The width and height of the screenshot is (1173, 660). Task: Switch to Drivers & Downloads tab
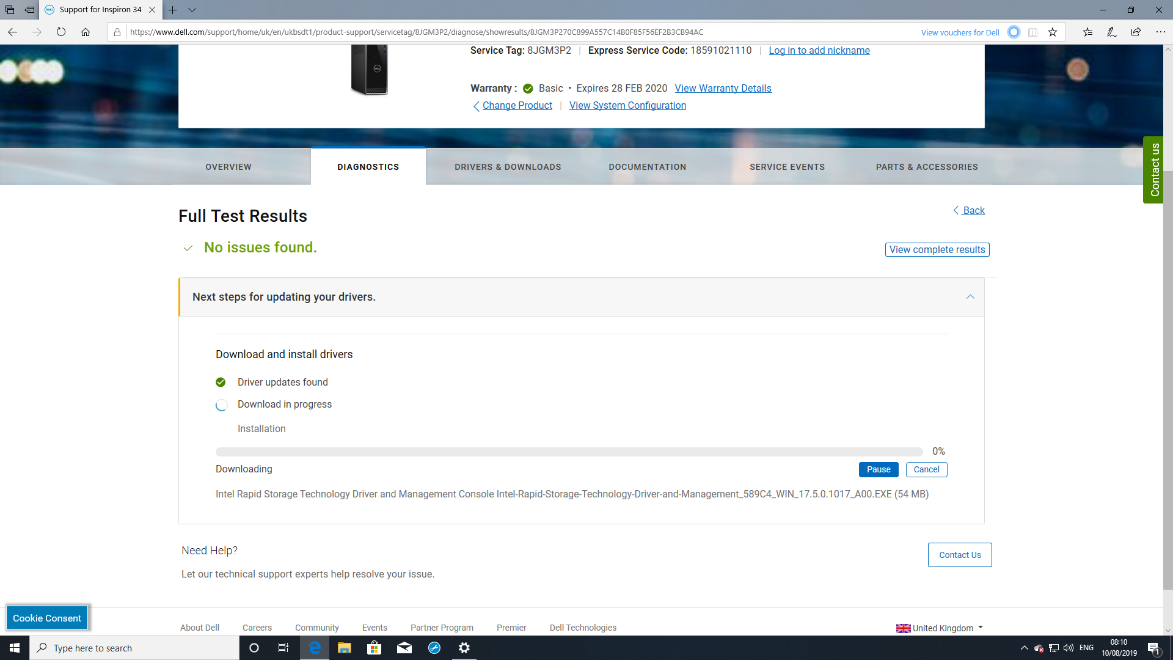point(508,167)
